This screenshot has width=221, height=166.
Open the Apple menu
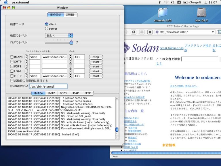6,2
